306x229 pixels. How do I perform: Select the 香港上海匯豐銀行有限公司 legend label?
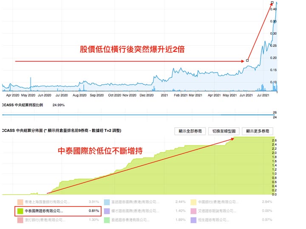point(47,202)
